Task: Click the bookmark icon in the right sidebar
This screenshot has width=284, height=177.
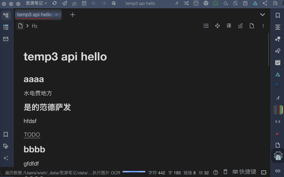Action: (x=278, y=15)
